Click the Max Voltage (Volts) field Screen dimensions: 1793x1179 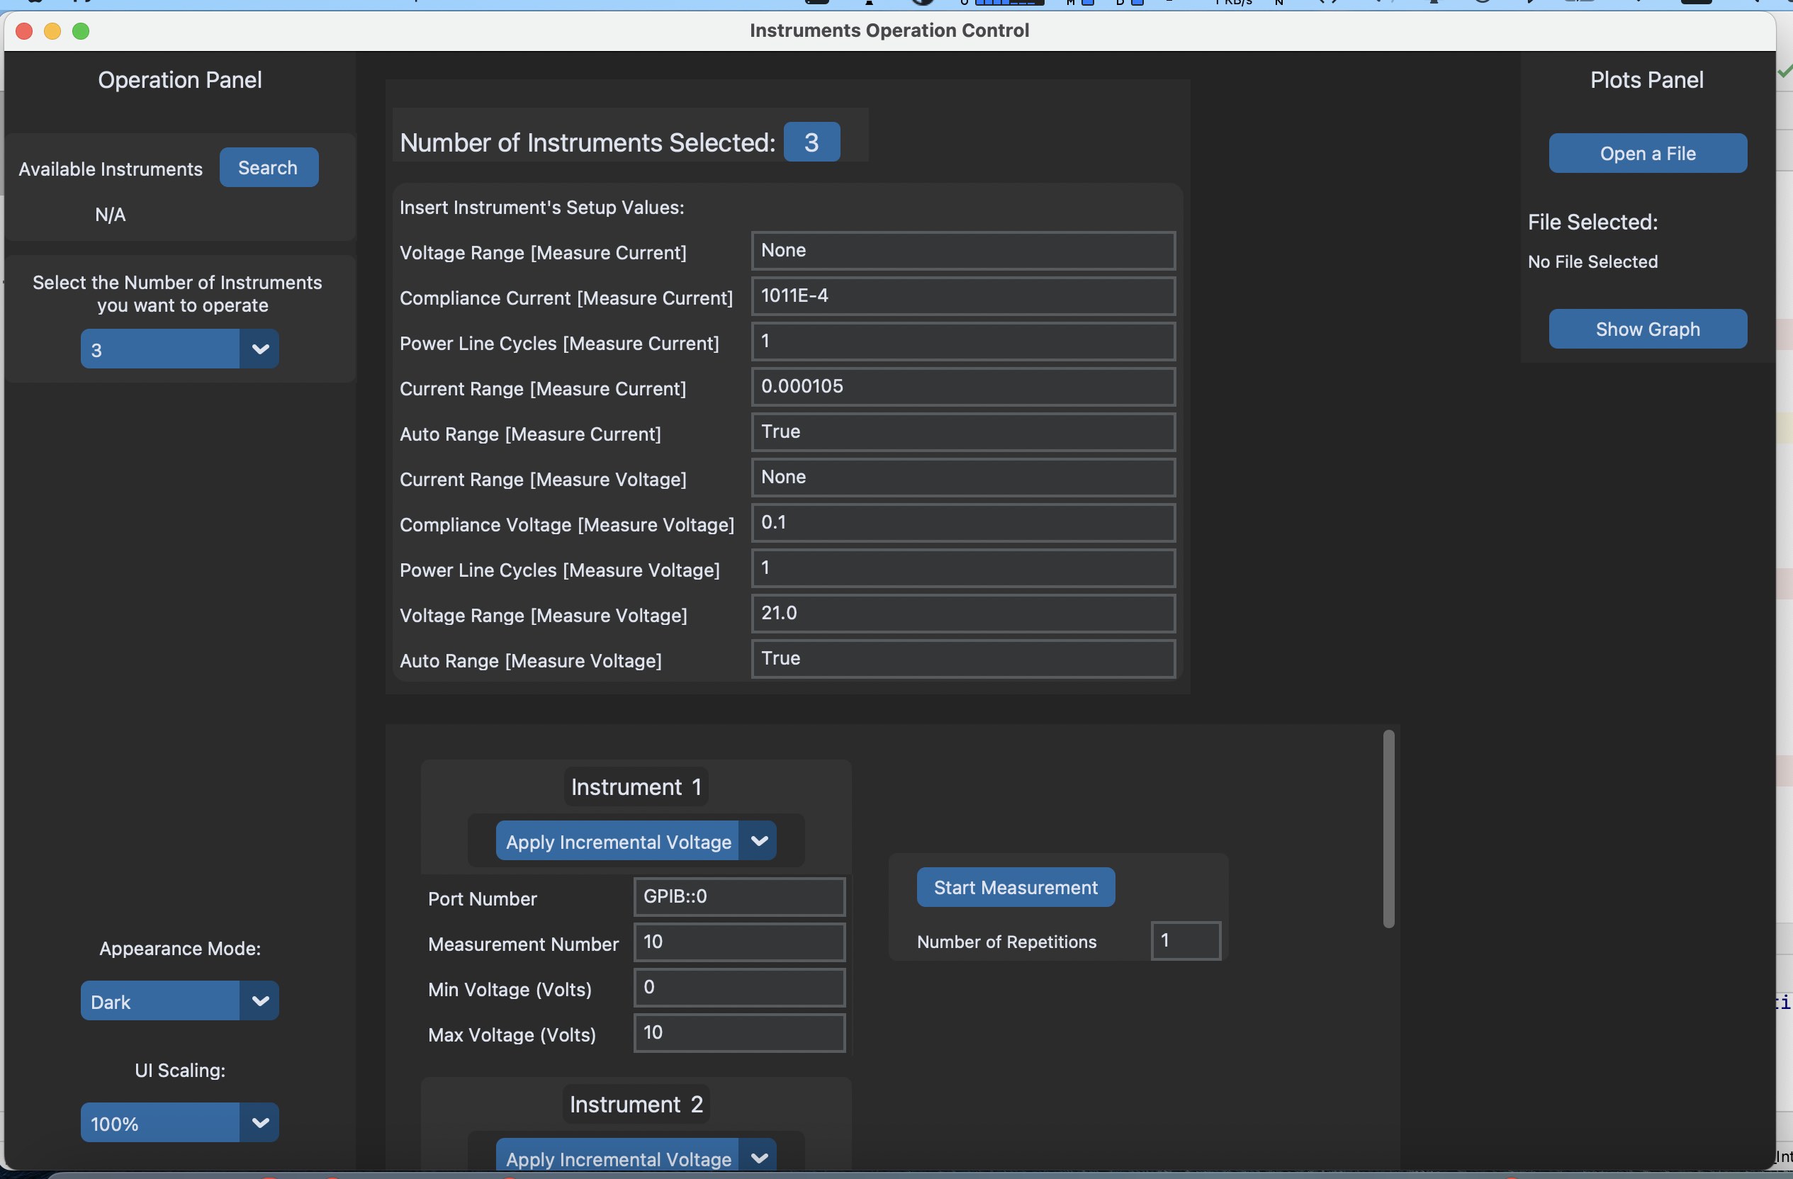(740, 1033)
